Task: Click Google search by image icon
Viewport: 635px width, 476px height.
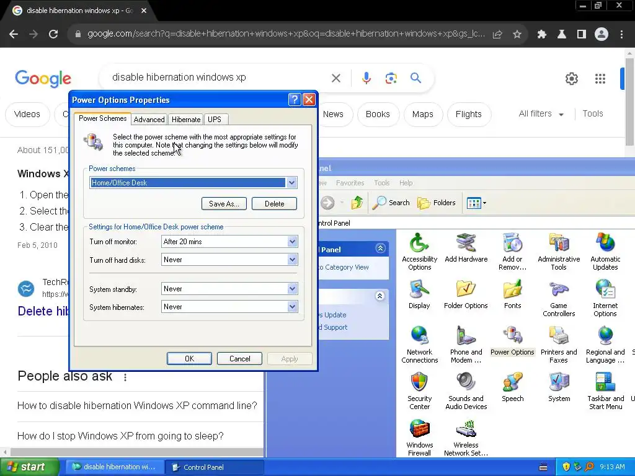Action: click(x=391, y=77)
